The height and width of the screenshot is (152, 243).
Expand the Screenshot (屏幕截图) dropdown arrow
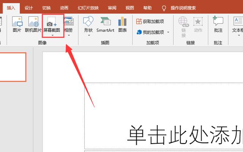pos(52,35)
